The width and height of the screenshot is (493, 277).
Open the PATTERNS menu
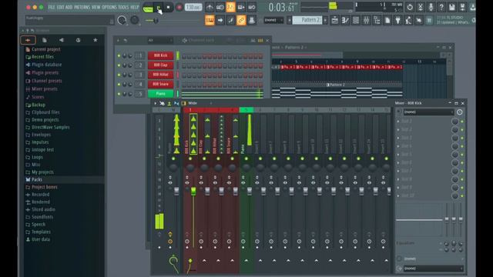pos(82,7)
